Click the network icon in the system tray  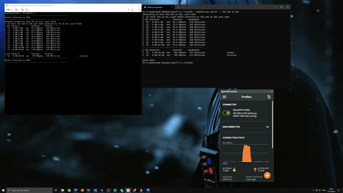coord(317,190)
